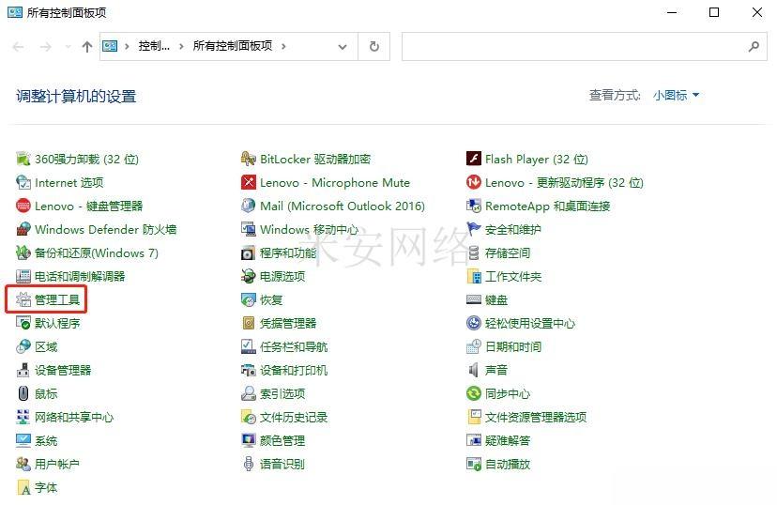Click the Forward navigation arrow

tap(46, 47)
